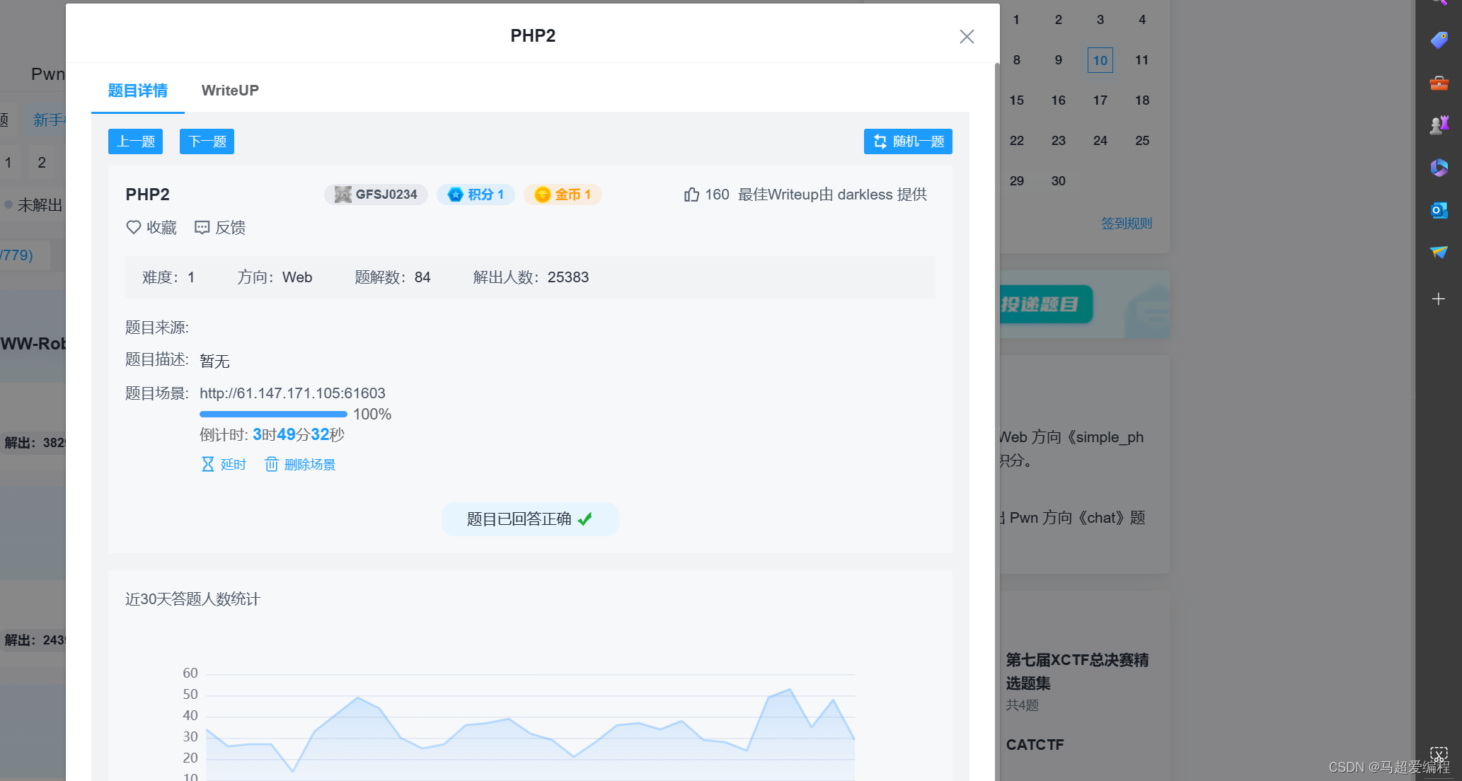Image resolution: width=1462 pixels, height=781 pixels.
Task: Close the PHP2 dialog
Action: tap(967, 36)
